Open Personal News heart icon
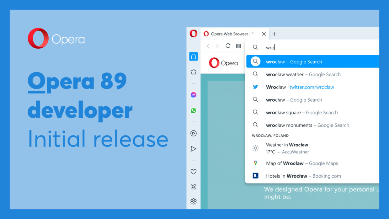 click(193, 171)
